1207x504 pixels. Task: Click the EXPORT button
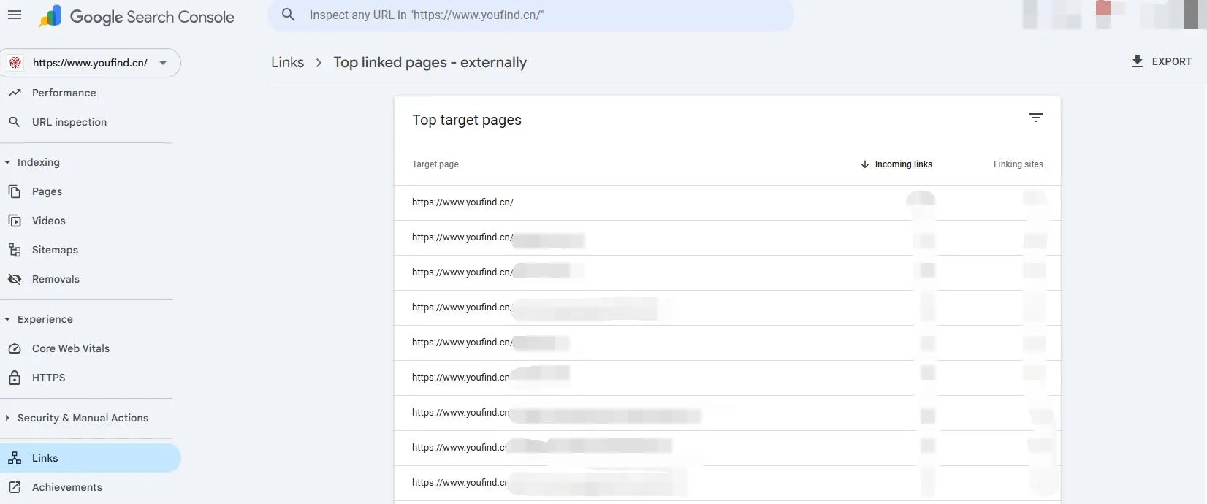pyautogui.click(x=1161, y=61)
